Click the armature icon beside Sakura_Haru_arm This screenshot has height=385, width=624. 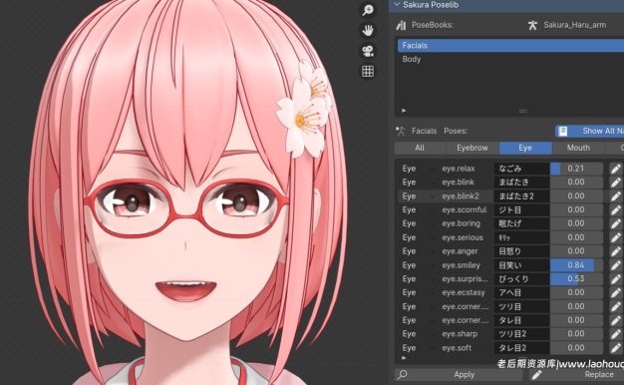[532, 25]
